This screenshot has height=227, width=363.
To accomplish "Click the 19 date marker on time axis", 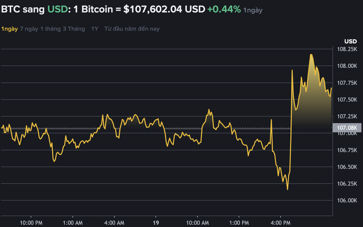I will tap(156, 223).
